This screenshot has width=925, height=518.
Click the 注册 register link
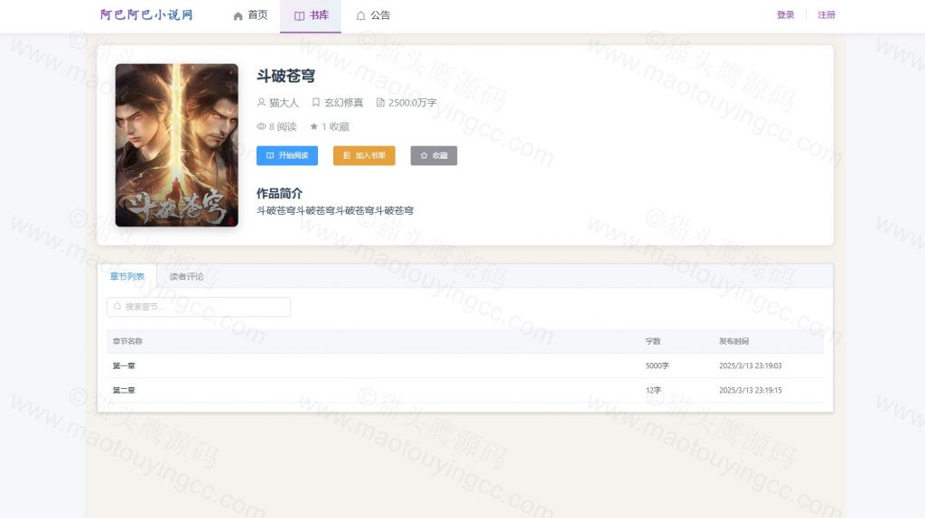tap(826, 14)
